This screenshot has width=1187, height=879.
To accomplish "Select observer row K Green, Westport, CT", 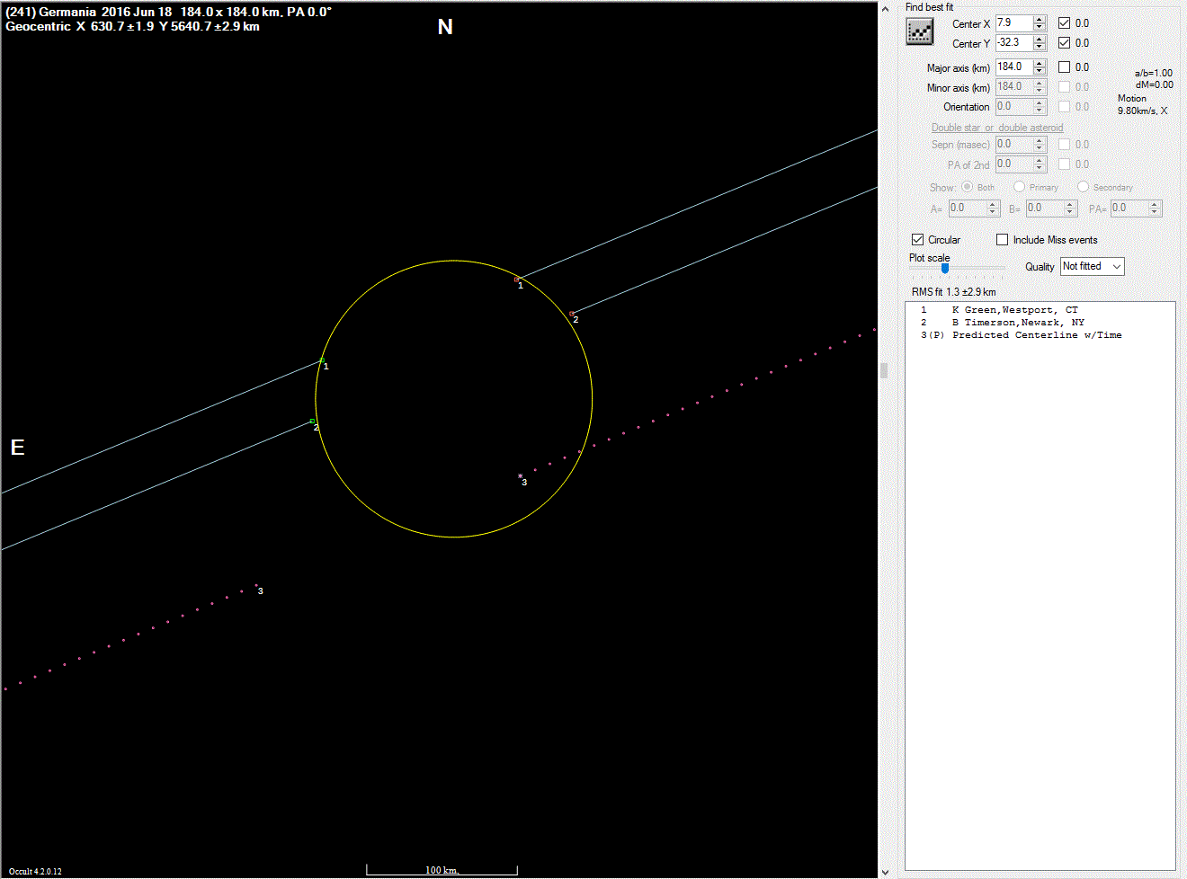I will pyautogui.click(x=1040, y=310).
